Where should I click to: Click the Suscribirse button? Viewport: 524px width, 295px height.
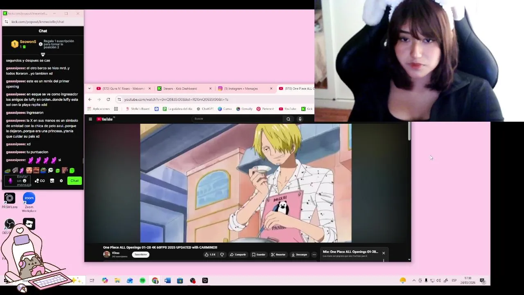click(140, 254)
